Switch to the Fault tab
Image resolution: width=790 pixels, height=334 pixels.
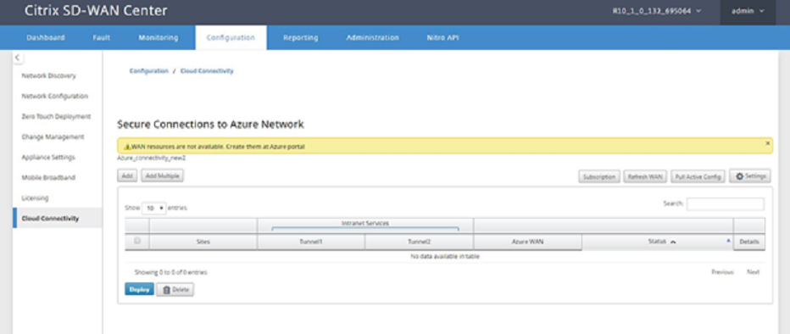(101, 38)
